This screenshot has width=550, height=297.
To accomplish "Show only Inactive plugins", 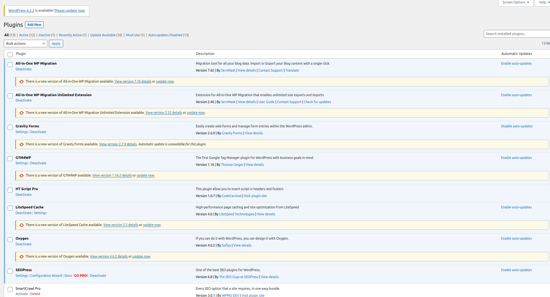I will 44,35.
